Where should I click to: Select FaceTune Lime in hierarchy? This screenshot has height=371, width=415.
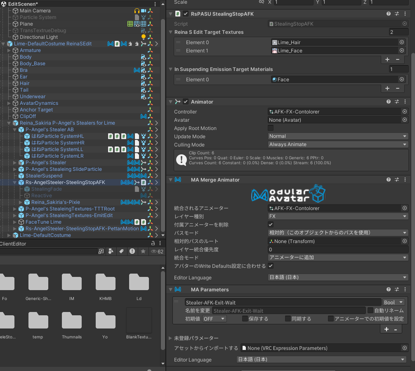coord(43,222)
